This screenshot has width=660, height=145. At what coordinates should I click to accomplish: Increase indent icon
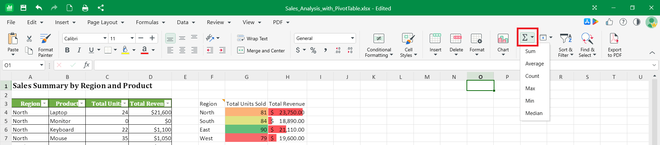(222, 50)
